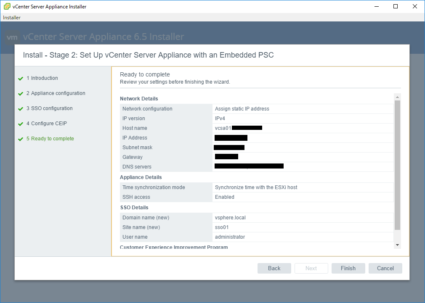425x303 pixels.
Task: Click the 'Ready to complete' page heading
Action: [145, 74]
